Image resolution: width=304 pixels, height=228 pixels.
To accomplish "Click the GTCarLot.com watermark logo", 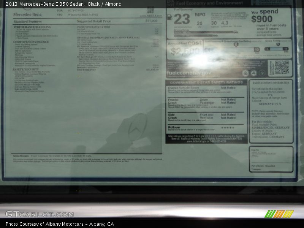I will point(40,214).
